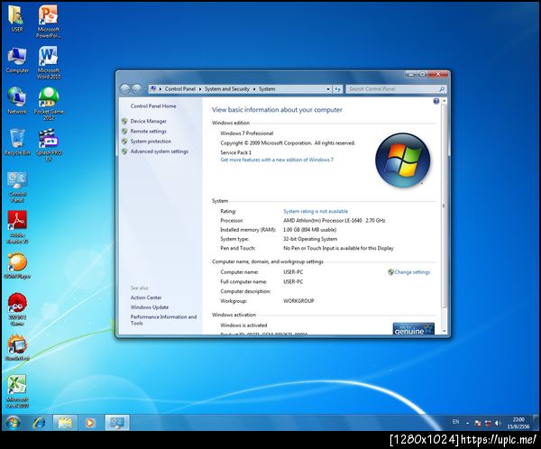The image size is (541, 449).
Task: Click the search magnifier icon
Action: coord(442,89)
